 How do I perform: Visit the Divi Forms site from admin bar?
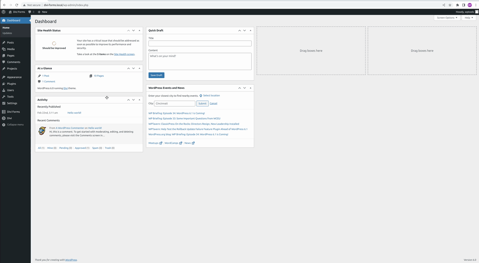pyautogui.click(x=17, y=12)
